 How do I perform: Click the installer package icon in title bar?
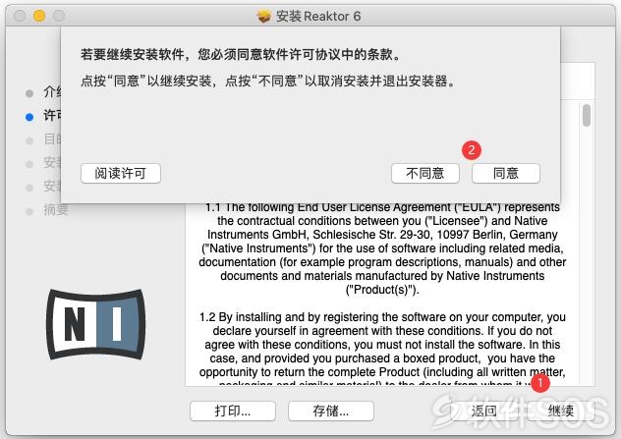click(263, 17)
